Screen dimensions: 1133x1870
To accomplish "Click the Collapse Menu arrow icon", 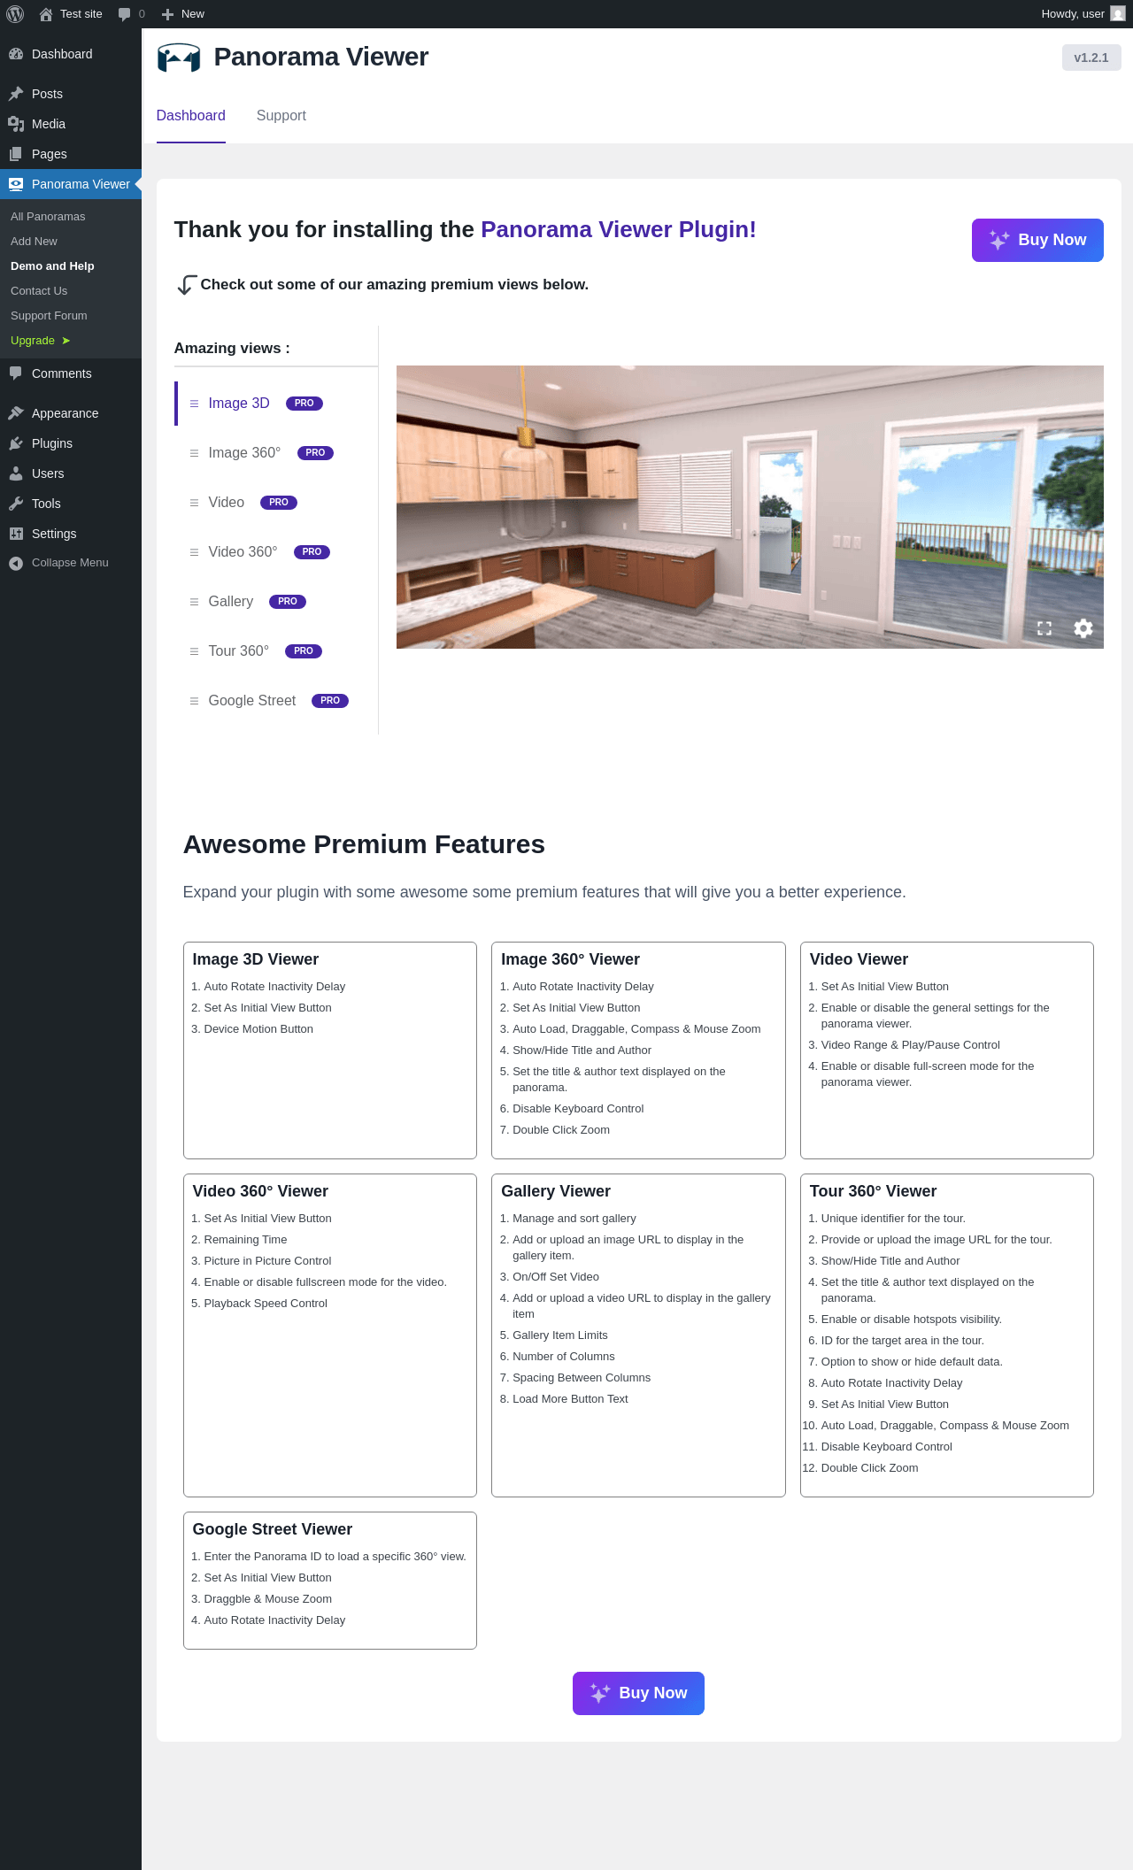I will pyautogui.click(x=16, y=563).
